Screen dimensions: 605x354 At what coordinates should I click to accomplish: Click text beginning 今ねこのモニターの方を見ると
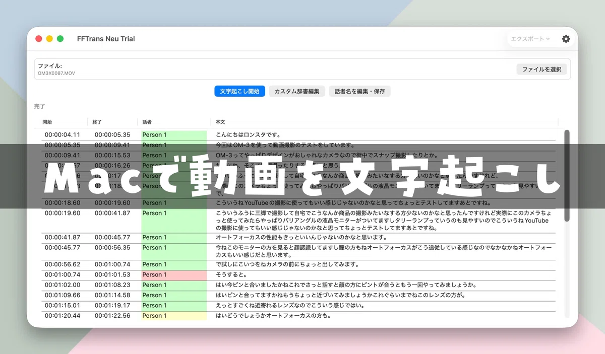384,251
